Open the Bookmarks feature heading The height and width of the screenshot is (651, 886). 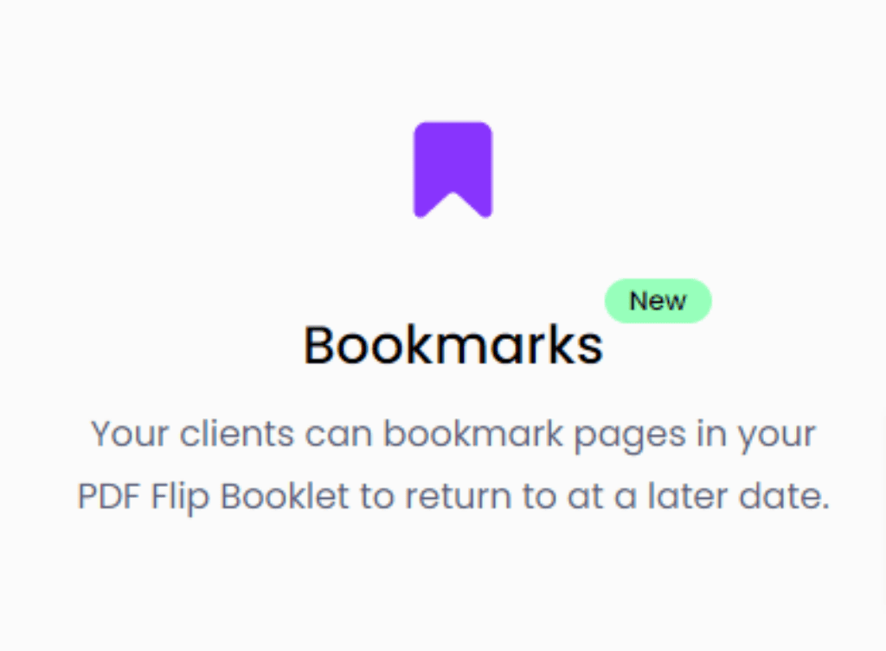453,345
